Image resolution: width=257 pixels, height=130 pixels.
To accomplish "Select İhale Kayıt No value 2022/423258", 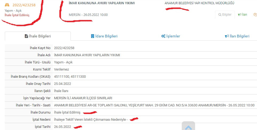I will [64, 48].
